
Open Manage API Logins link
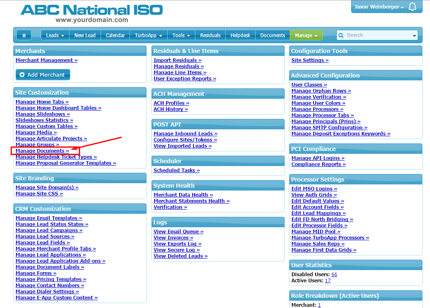pyautogui.click(x=318, y=158)
